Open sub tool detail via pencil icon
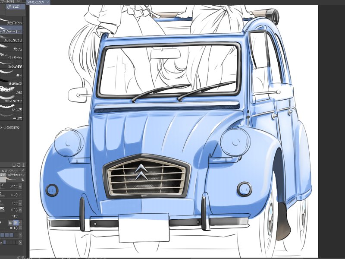The width and height of the screenshot is (345, 259). [x=22, y=171]
